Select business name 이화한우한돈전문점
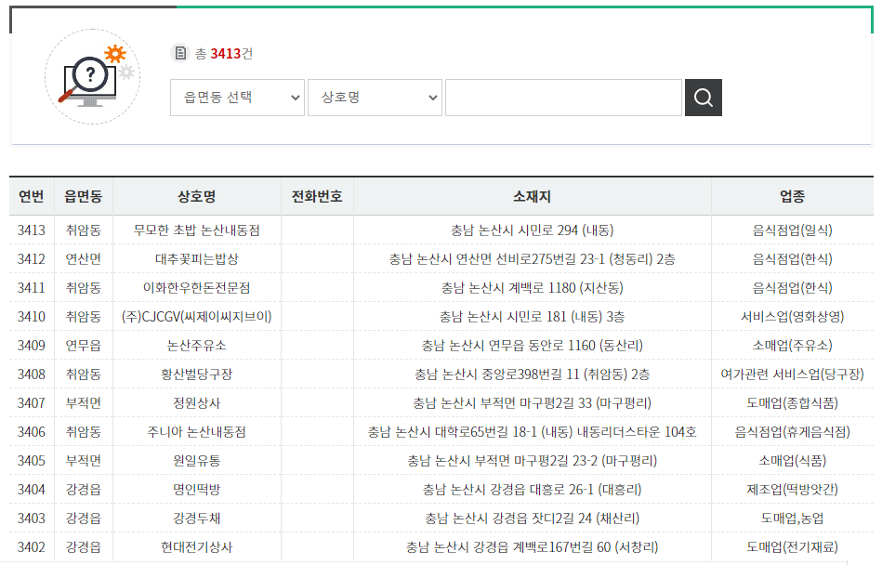The image size is (882, 565). tap(197, 288)
